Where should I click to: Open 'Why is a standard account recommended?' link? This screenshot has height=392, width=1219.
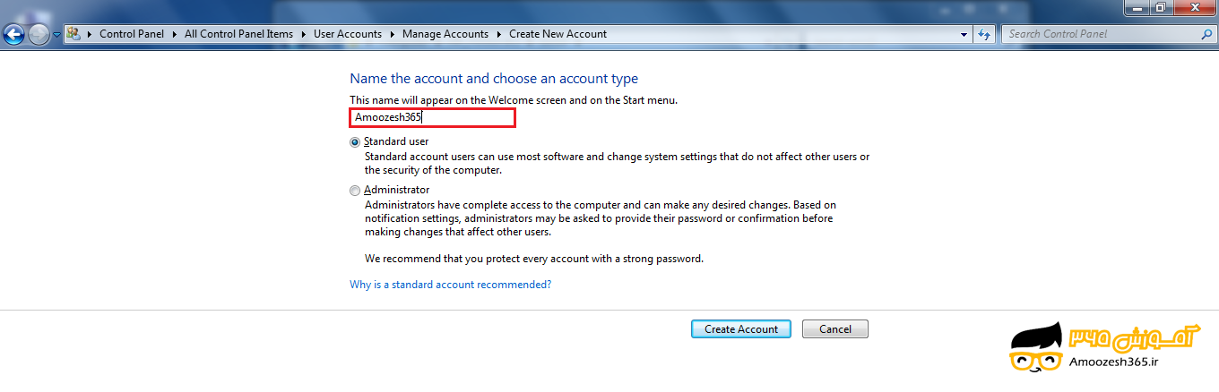pos(450,285)
